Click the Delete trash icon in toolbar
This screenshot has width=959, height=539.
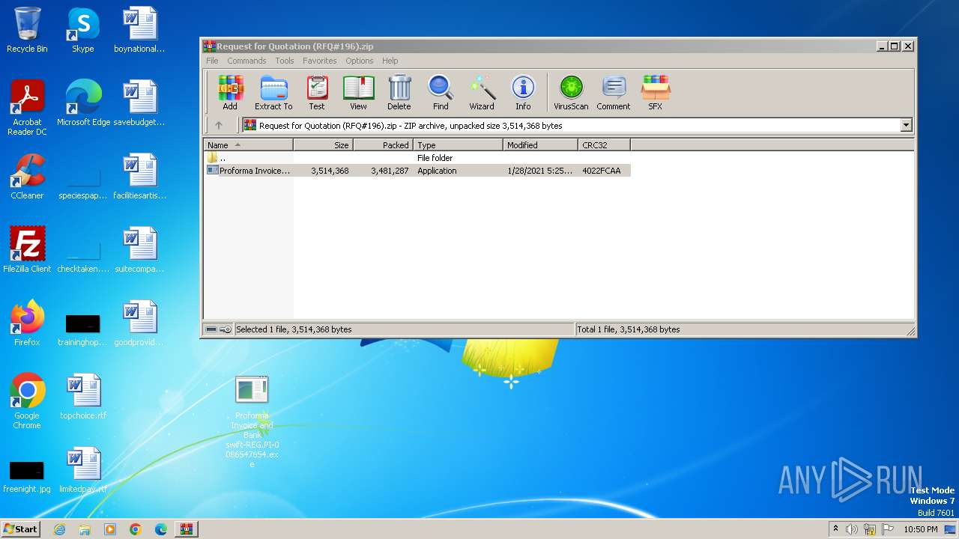pos(399,93)
